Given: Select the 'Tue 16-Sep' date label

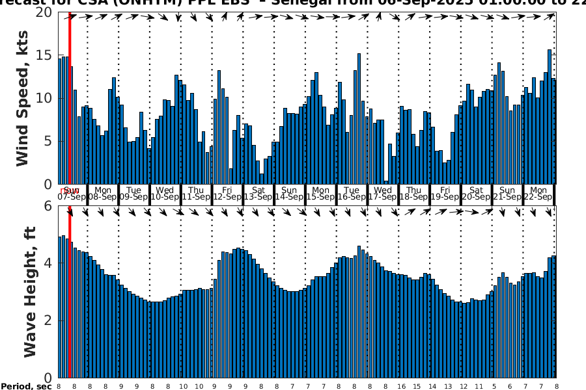Looking at the screenshot, I should [x=352, y=193].
